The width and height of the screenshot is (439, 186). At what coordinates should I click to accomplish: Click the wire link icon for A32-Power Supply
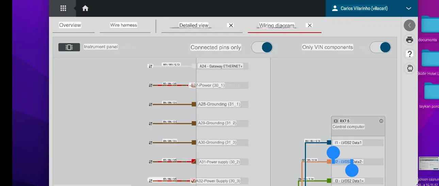[x=150, y=181]
